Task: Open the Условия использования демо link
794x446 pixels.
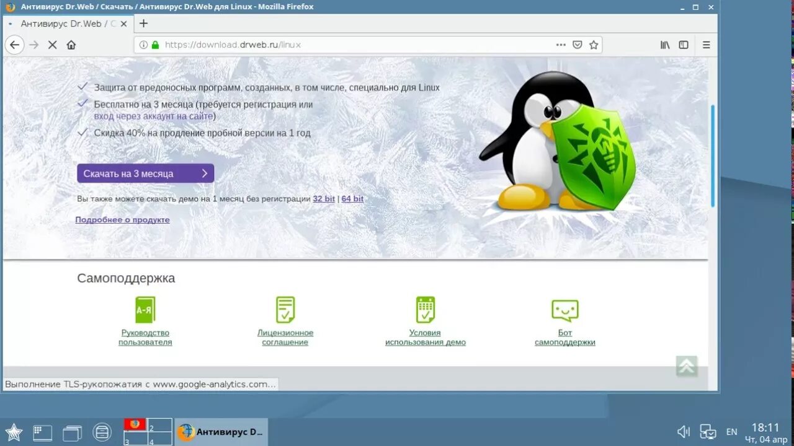Action: coord(426,338)
